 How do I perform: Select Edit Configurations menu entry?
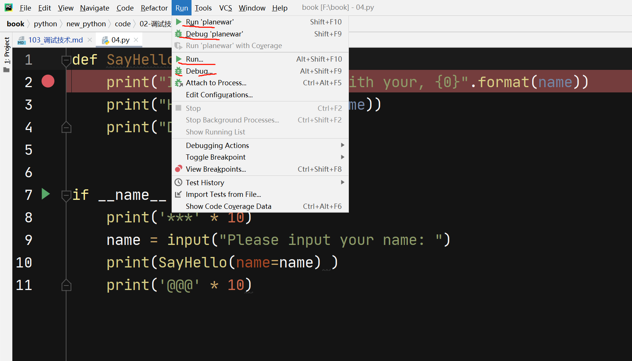pos(219,95)
